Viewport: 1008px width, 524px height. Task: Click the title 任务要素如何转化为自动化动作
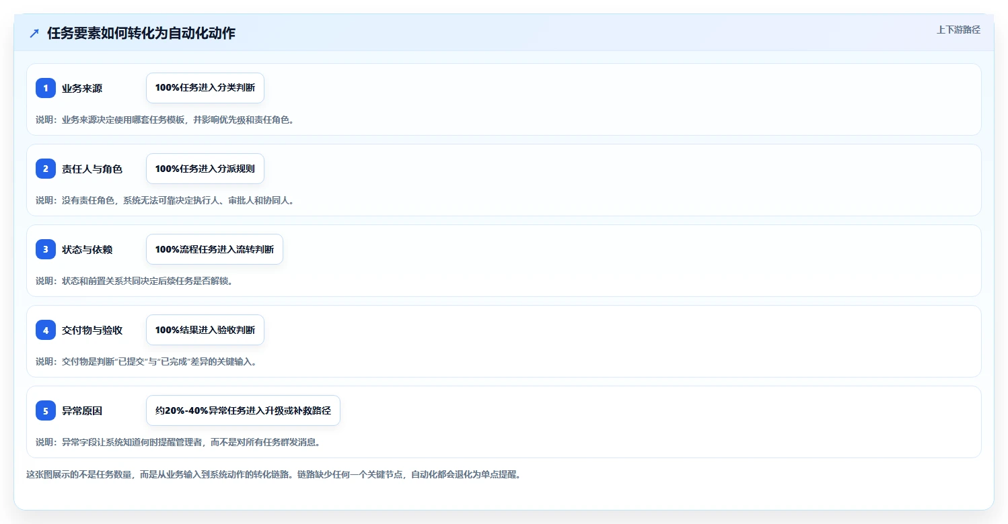(141, 33)
